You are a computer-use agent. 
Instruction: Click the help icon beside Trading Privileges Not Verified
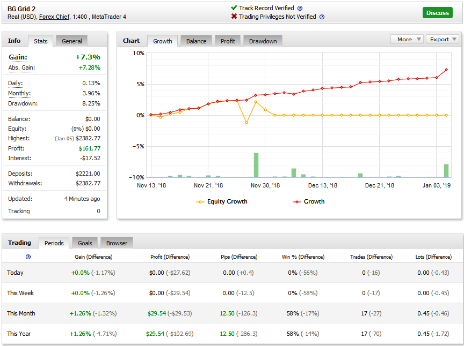(x=322, y=17)
